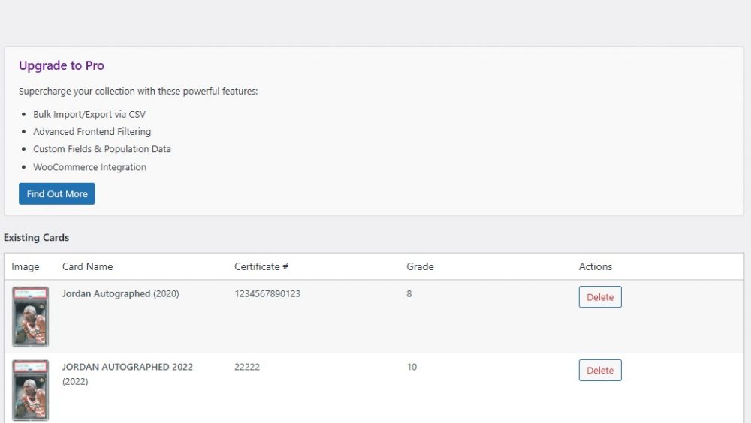Click the Jordan Autographed (2020) card name
The image size is (751, 423).
[107, 294]
